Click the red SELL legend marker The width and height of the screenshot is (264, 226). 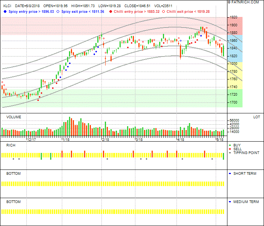coord(230,149)
